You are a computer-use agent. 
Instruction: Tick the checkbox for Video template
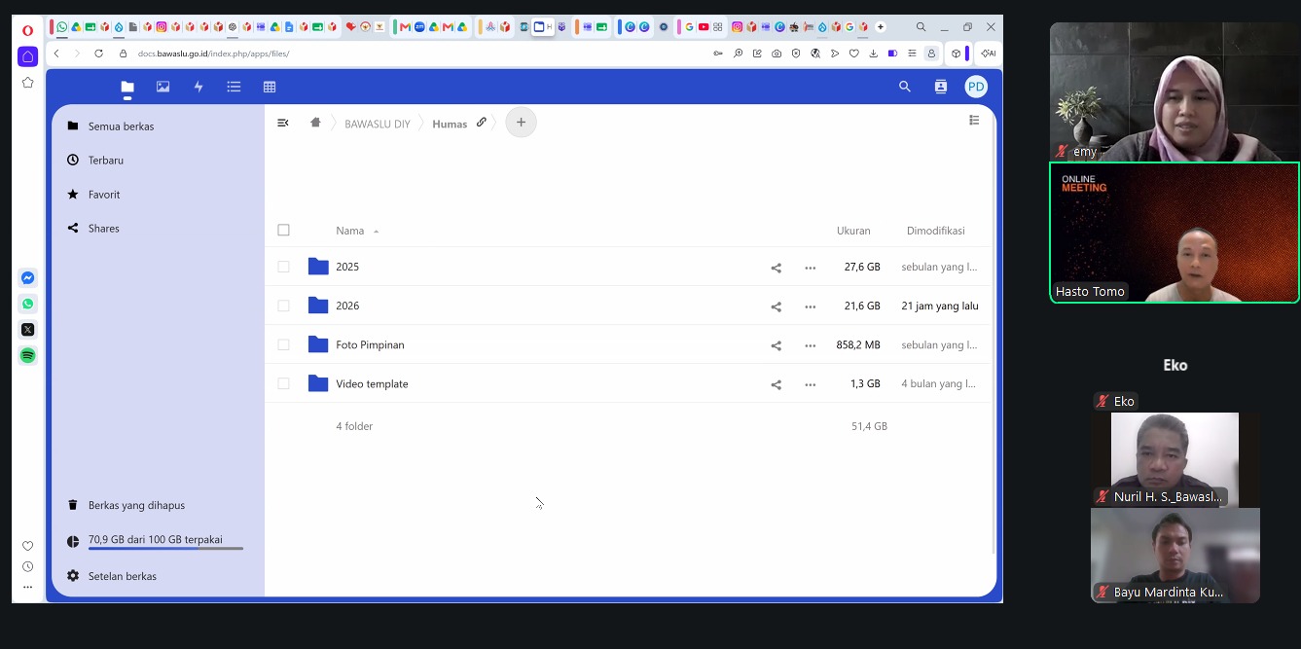[x=283, y=383]
